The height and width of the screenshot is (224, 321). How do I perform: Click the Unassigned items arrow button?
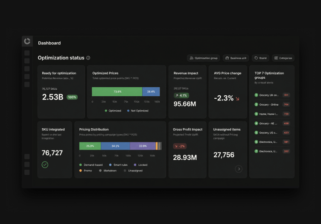pyautogui.click(x=239, y=169)
